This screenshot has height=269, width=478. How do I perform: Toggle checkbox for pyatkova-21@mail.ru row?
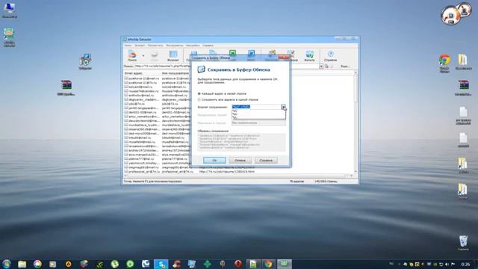click(x=126, y=78)
